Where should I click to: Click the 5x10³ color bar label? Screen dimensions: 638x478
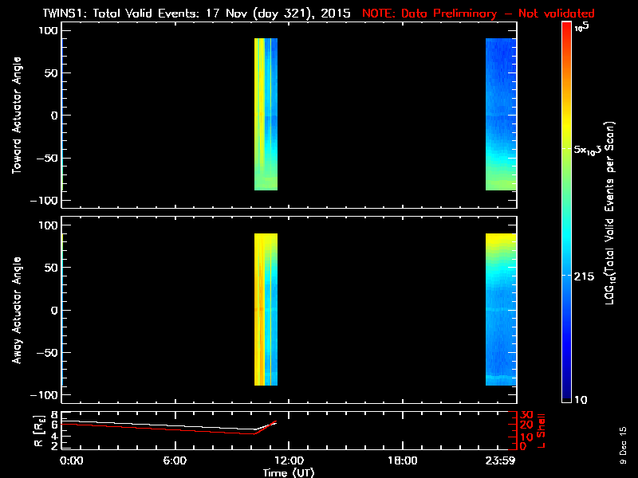pyautogui.click(x=590, y=149)
